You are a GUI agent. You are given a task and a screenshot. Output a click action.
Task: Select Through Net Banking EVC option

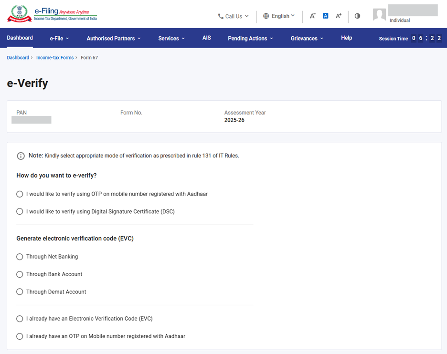pyautogui.click(x=20, y=257)
